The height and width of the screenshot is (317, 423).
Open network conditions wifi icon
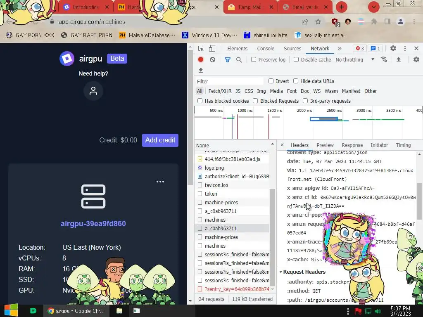tap(384, 59)
